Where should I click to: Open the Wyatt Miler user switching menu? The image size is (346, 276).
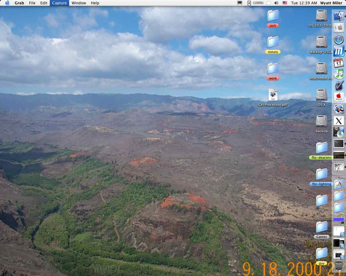[x=331, y=3]
